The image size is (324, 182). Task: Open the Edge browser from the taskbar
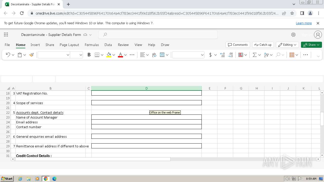tap(54, 179)
